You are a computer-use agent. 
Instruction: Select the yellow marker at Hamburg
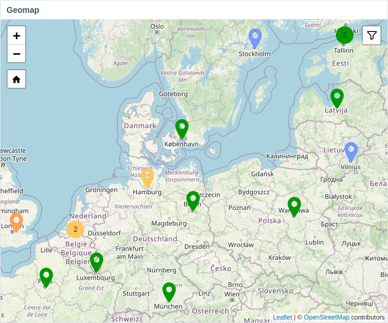[147, 178]
